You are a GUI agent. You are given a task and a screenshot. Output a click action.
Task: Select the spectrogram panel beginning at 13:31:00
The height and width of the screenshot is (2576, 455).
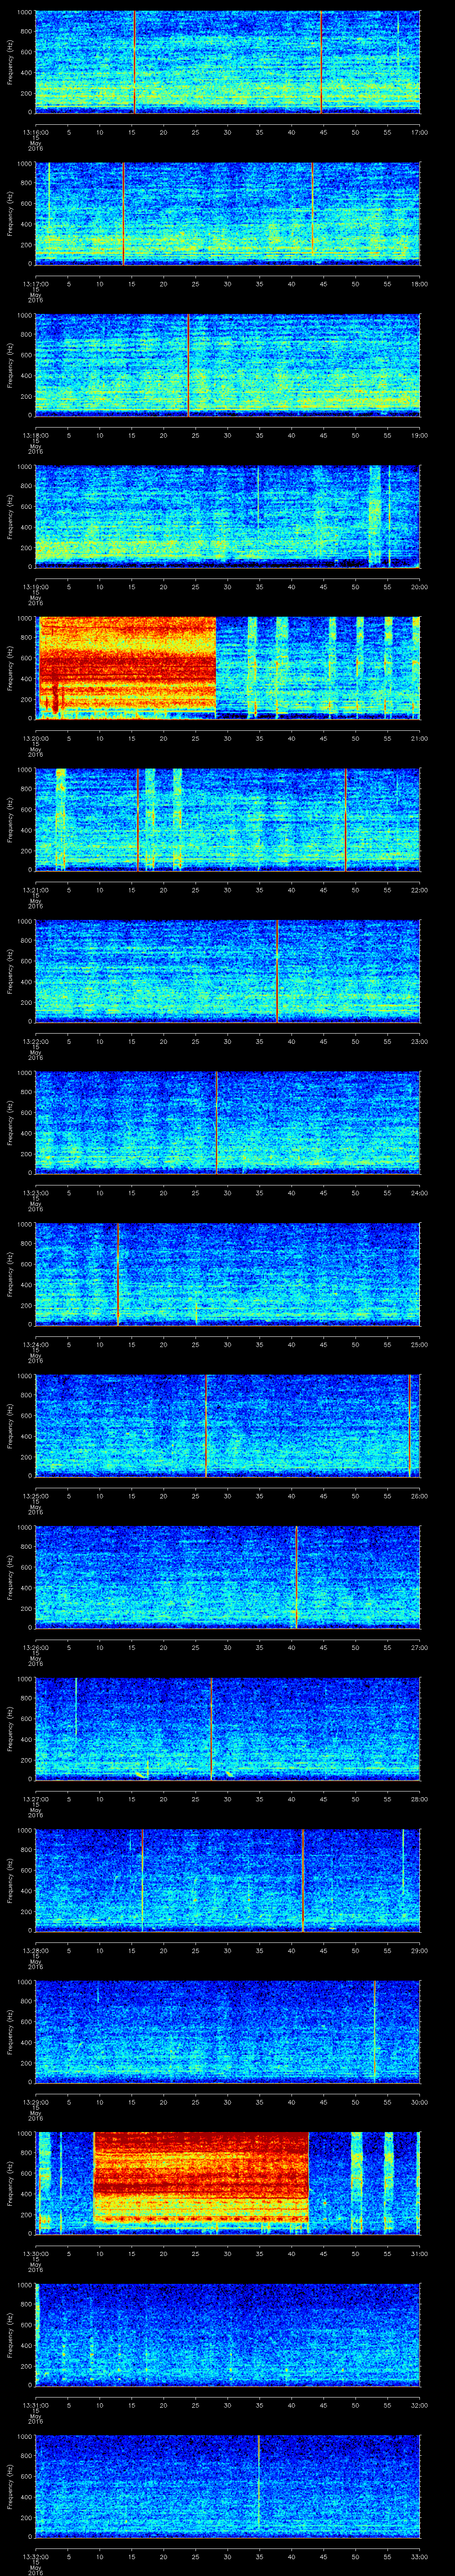coord(227,2334)
